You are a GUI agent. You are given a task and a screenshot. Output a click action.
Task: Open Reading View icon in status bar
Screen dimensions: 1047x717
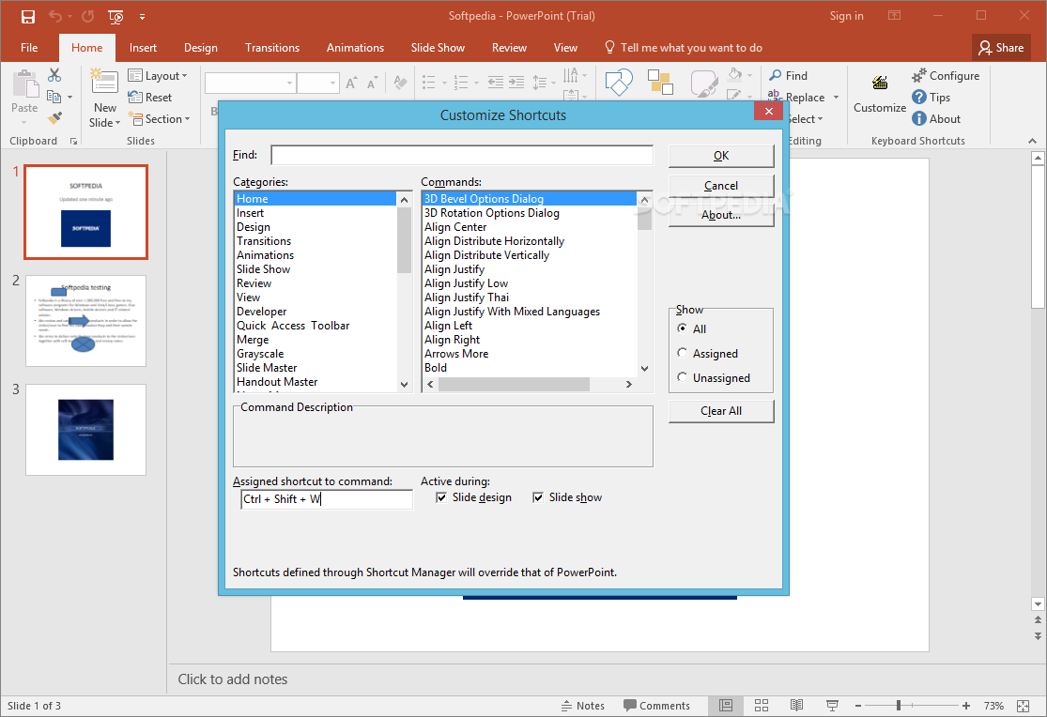(x=796, y=706)
